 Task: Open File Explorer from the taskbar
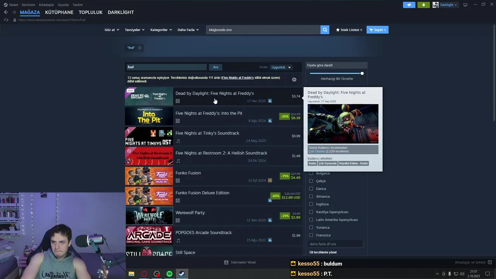pos(131,274)
